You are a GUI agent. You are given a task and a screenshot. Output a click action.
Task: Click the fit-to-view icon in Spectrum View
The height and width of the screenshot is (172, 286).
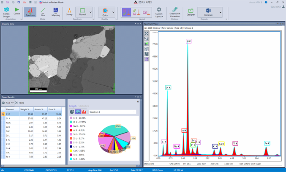coord(147,34)
